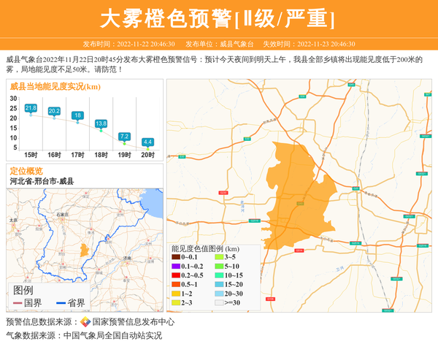This screenshot has width=438, height=344.
Task: Click the 18 data label at 17时
Action: tap(77, 115)
